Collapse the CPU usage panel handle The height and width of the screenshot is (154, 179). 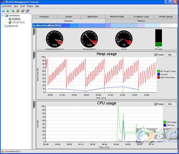[34, 105]
